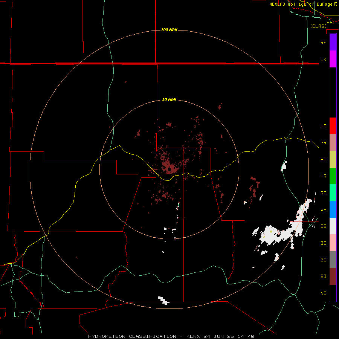Click the 14:40 timestamp

coord(247,336)
